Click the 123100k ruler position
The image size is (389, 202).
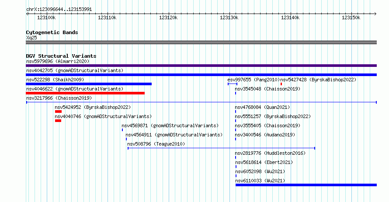46,17
